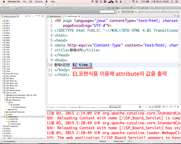
Task: Collapse the JSP_EL_JSTL project node
Action: (x=3, y=93)
